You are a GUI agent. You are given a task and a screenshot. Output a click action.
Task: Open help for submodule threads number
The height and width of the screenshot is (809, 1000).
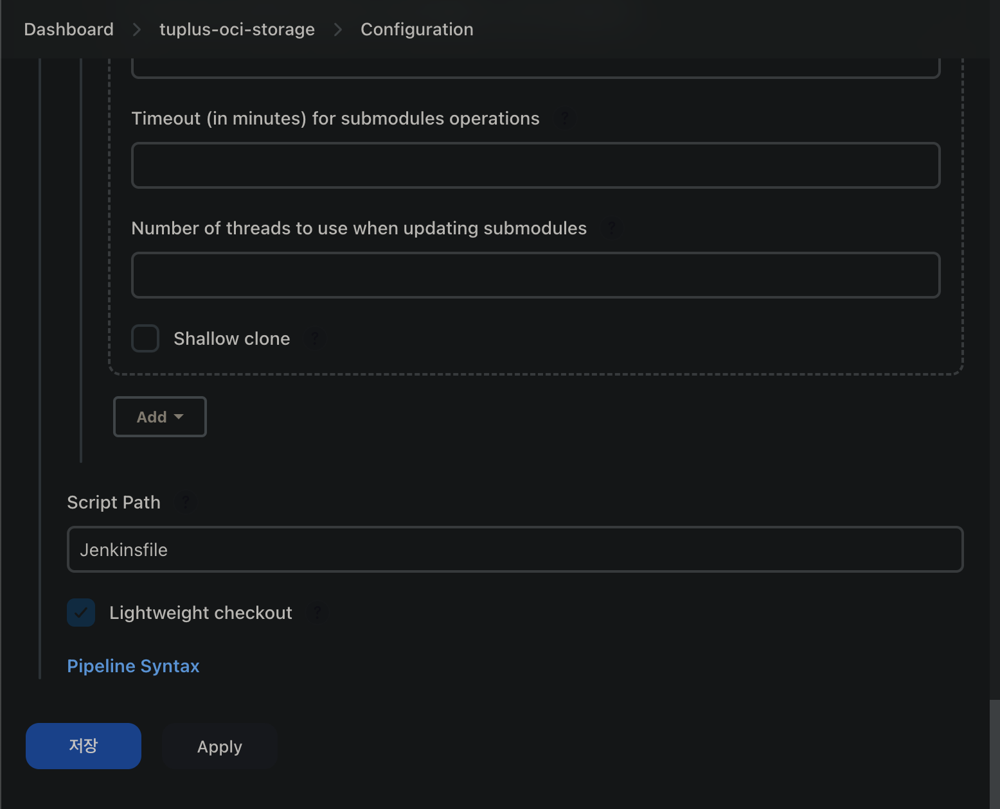[611, 229]
